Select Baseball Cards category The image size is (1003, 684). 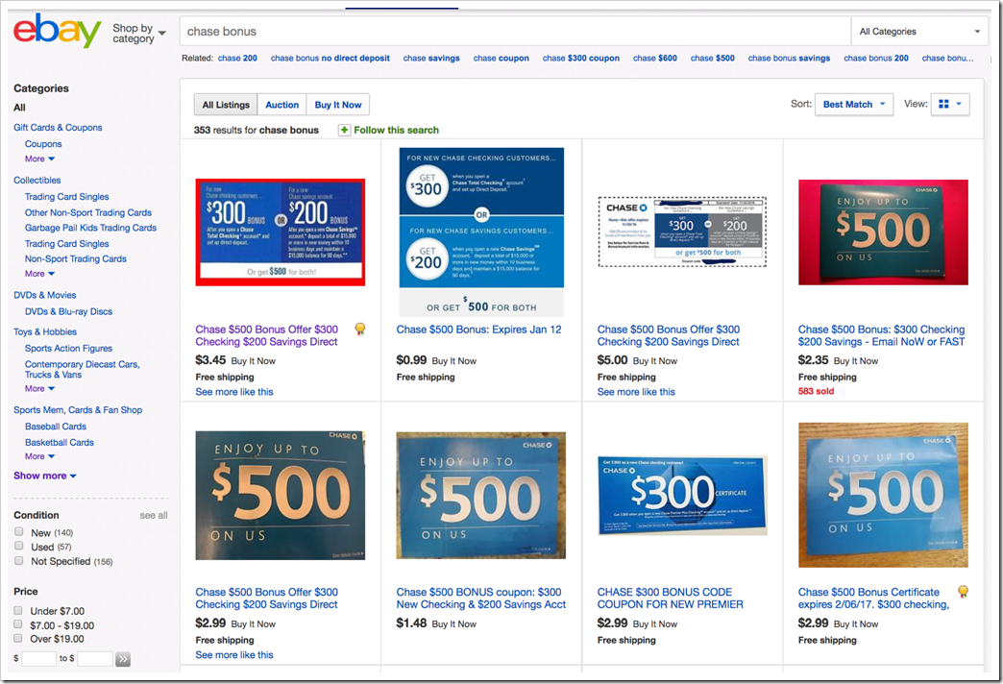point(56,427)
